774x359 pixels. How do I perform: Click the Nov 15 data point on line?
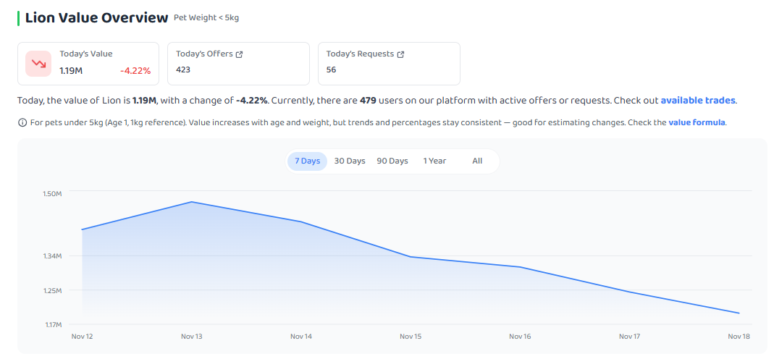411,256
